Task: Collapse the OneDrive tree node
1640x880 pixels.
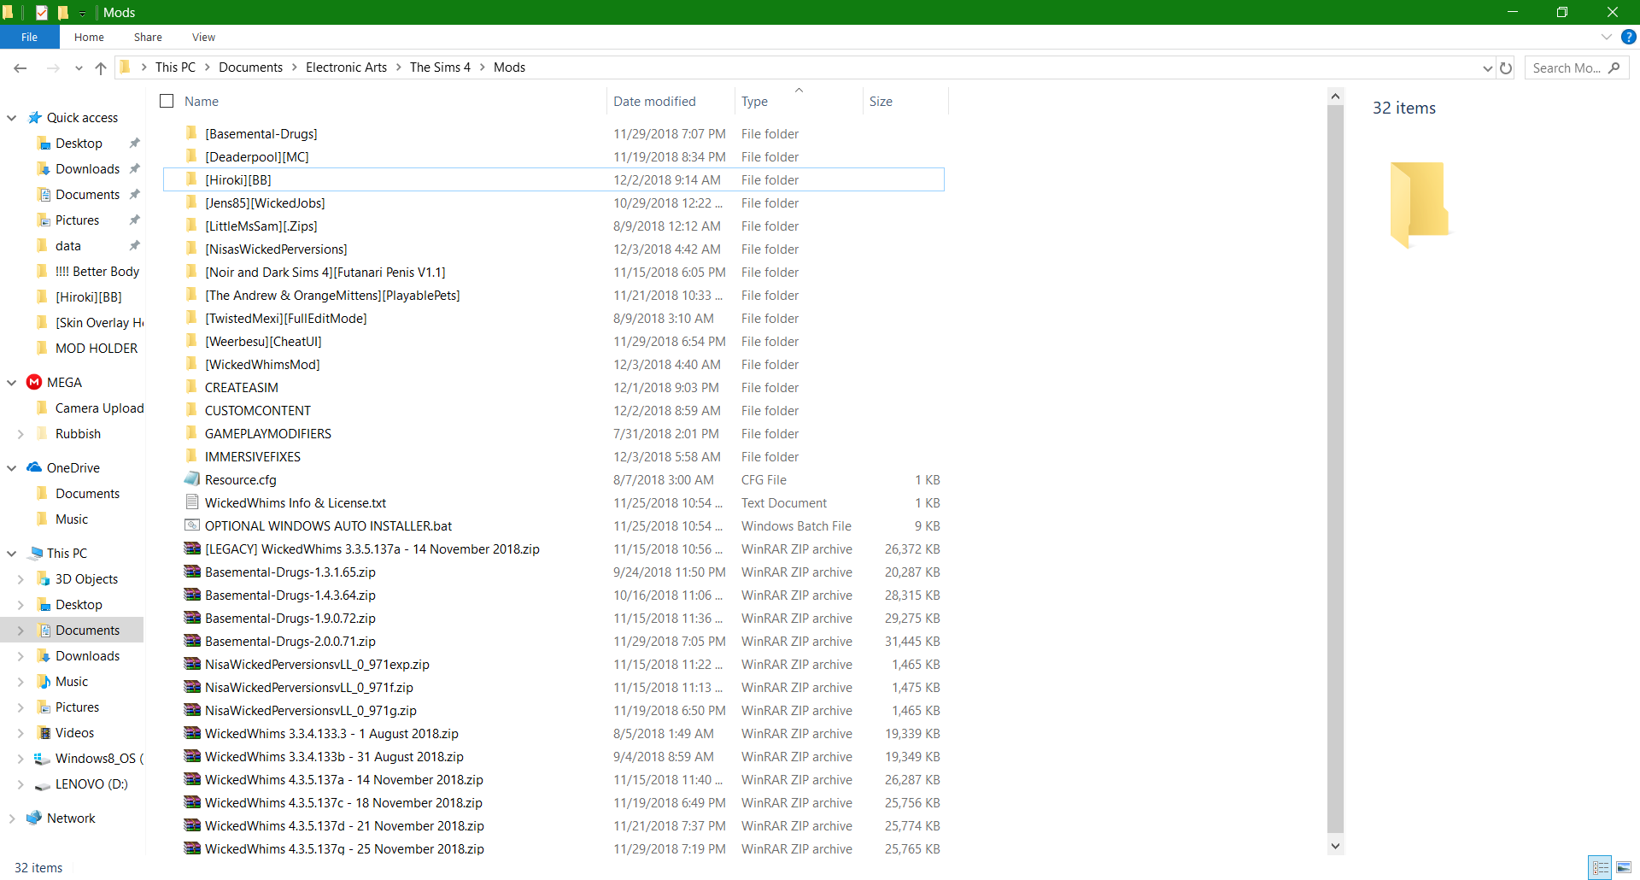Action: (x=12, y=468)
